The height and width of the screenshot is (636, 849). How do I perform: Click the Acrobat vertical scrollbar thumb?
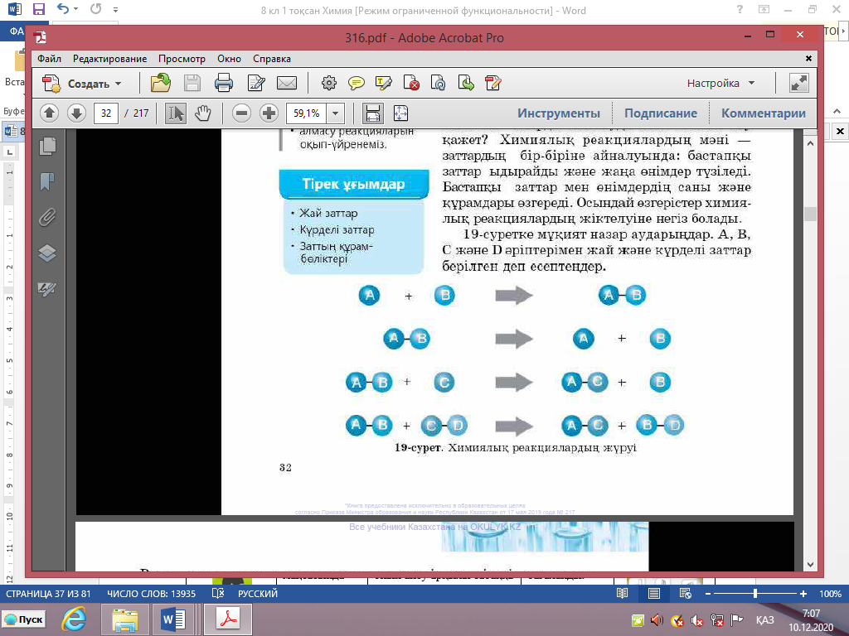click(x=810, y=214)
